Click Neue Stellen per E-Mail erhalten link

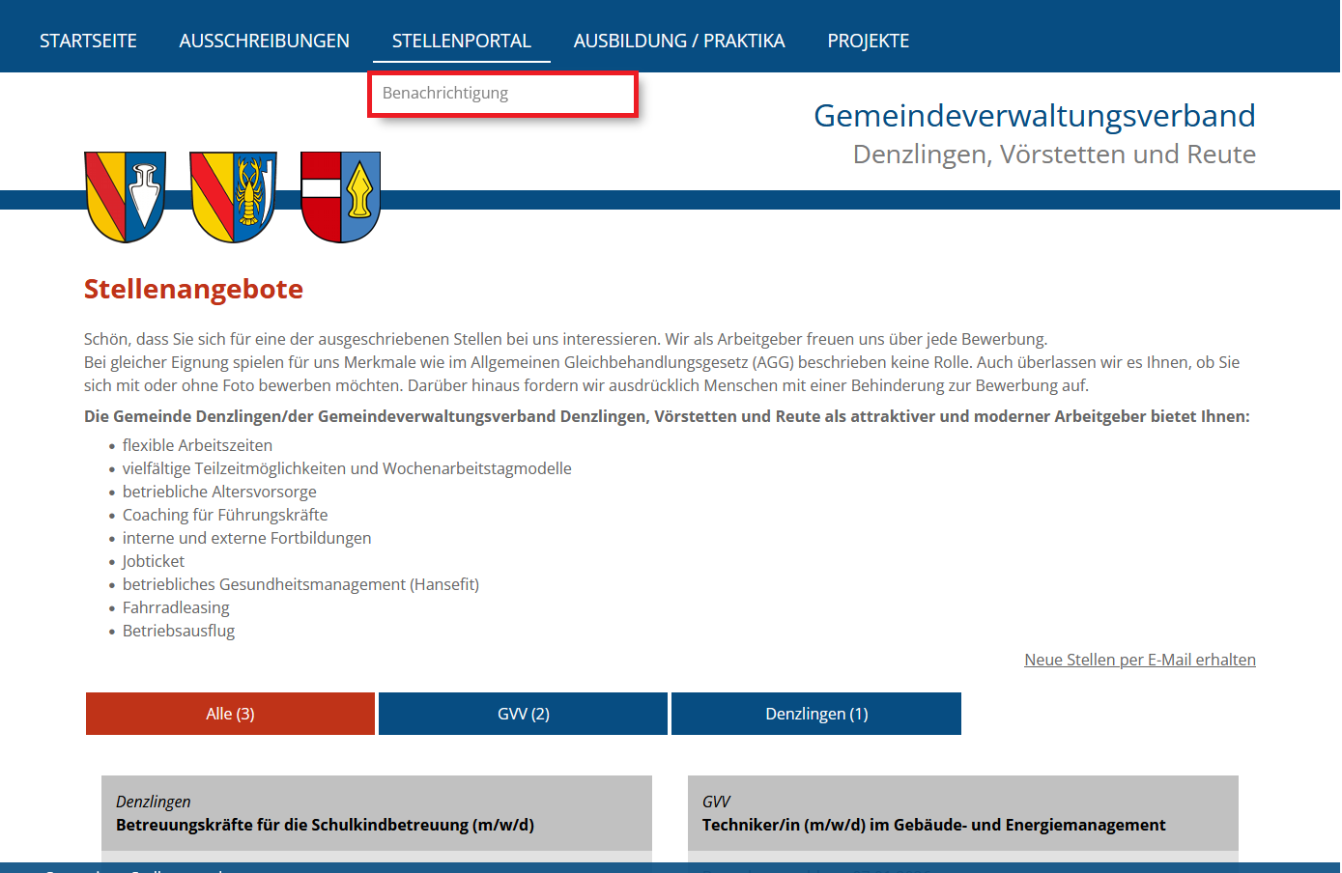(1139, 660)
